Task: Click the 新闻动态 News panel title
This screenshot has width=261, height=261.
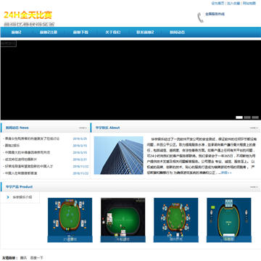Action: [x=17, y=128]
